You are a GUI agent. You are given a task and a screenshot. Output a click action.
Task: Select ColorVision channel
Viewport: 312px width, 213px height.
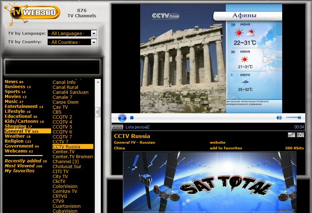click(x=65, y=186)
